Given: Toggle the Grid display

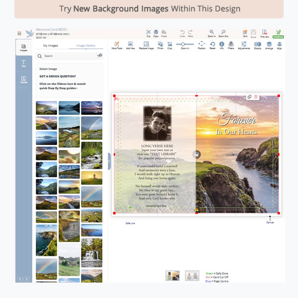Looking at the screenshot, I should point(245,32).
